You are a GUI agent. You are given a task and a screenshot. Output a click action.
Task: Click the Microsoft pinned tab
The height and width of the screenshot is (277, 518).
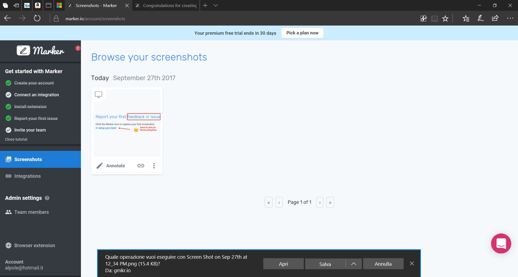point(59,5)
